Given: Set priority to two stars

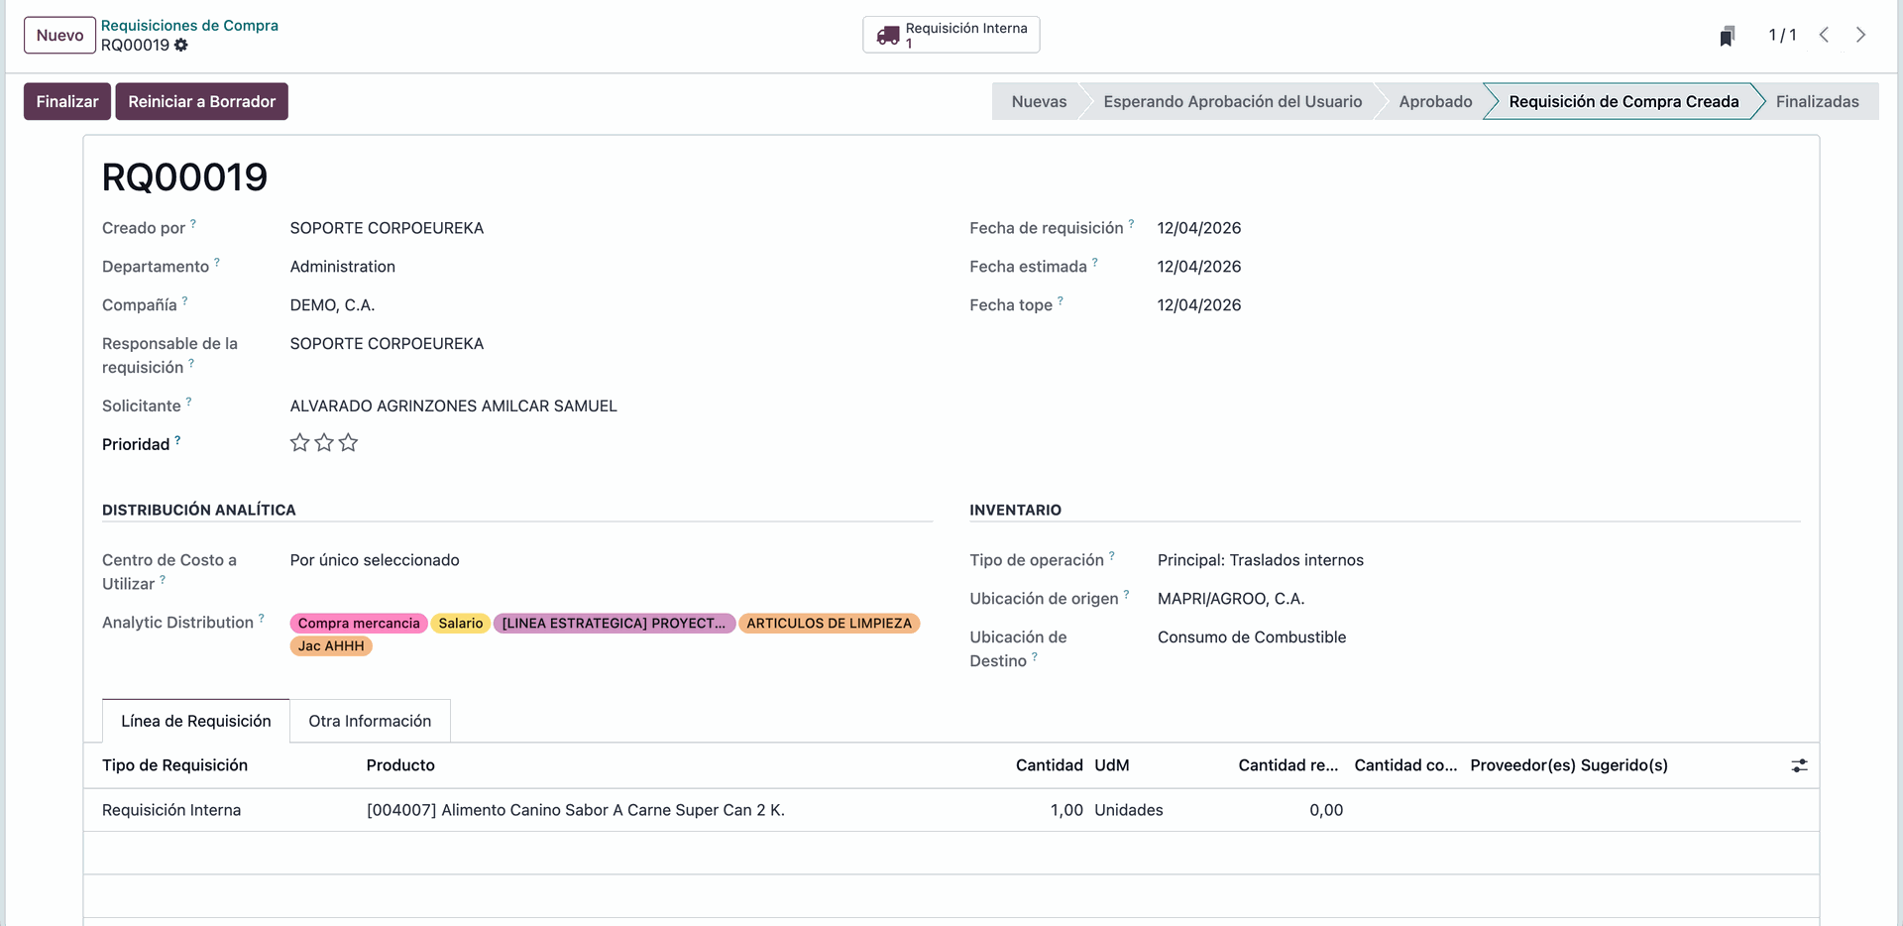Looking at the screenshot, I should pos(324,443).
